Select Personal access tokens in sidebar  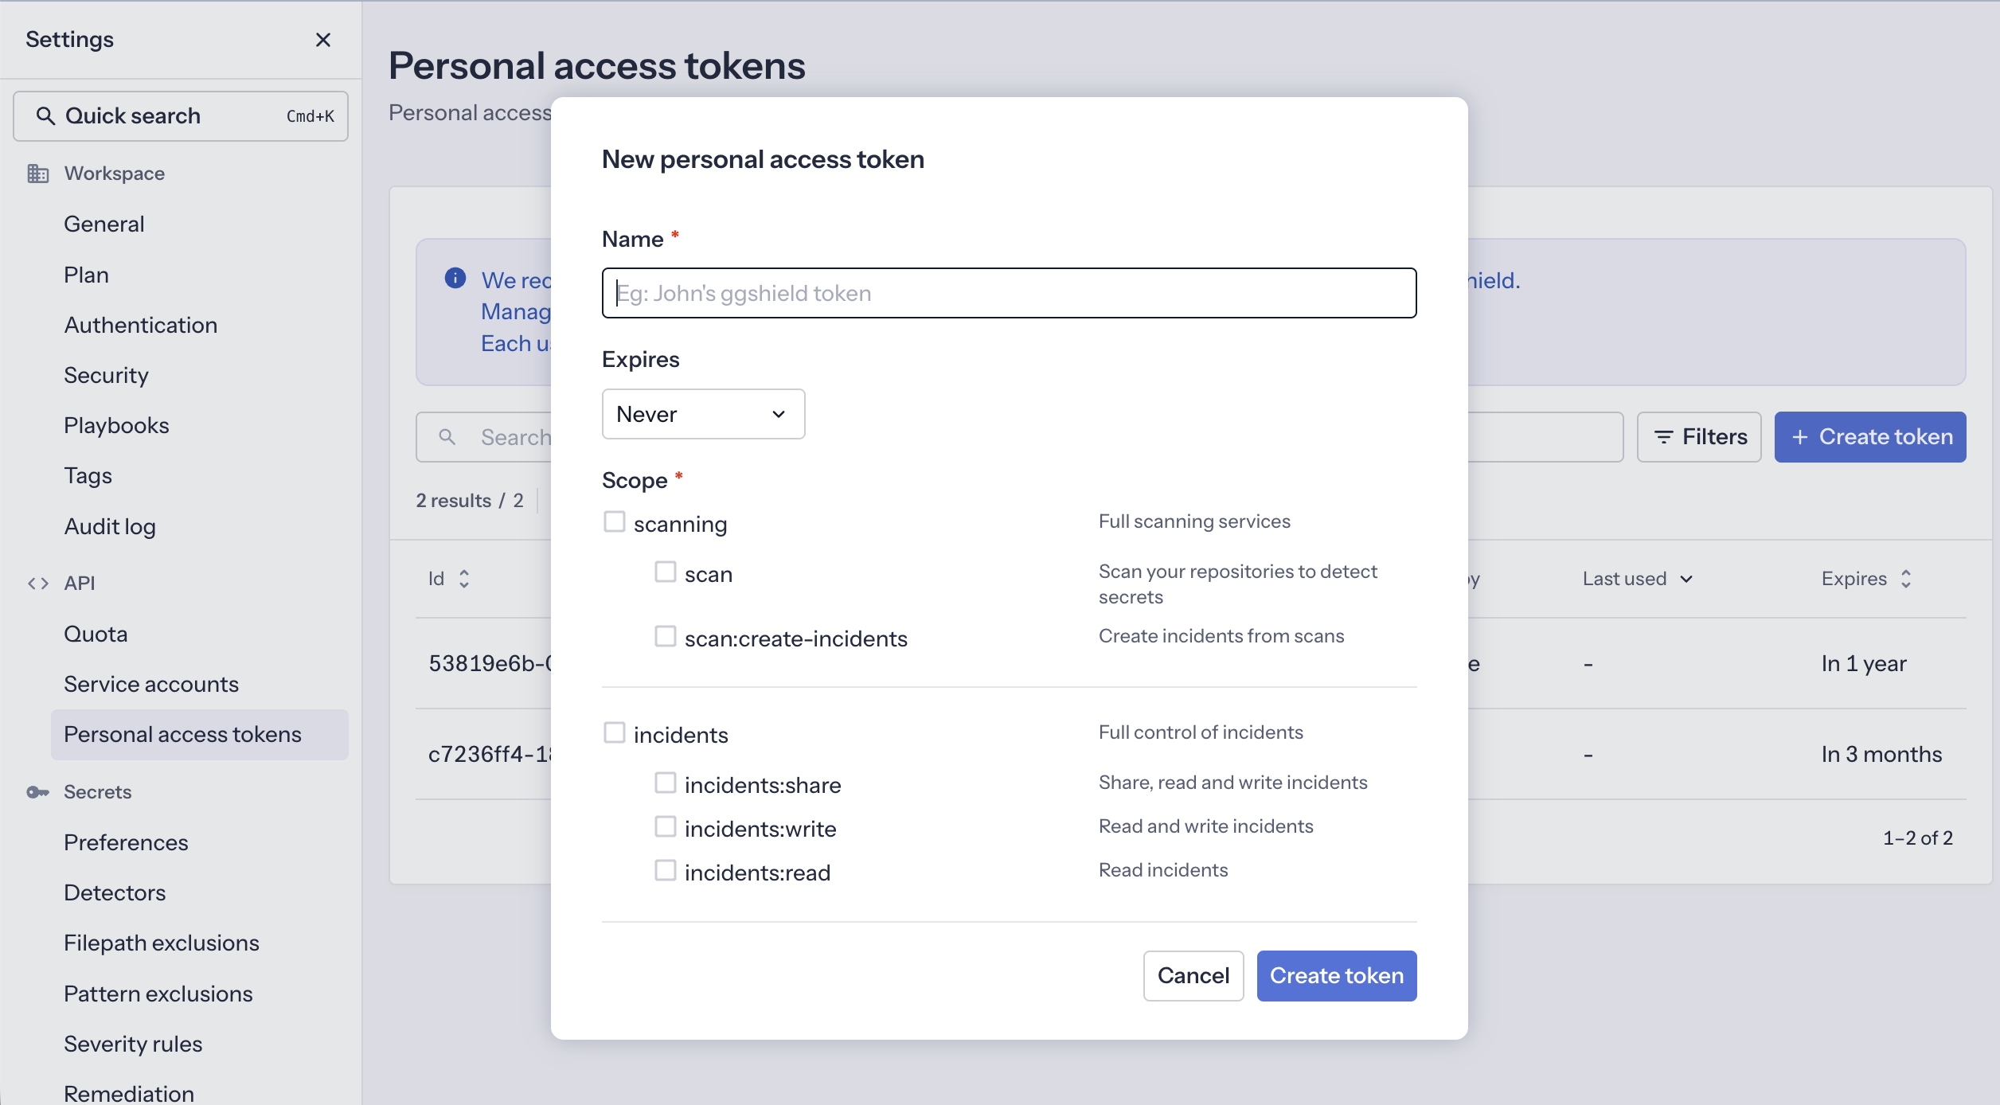(200, 735)
